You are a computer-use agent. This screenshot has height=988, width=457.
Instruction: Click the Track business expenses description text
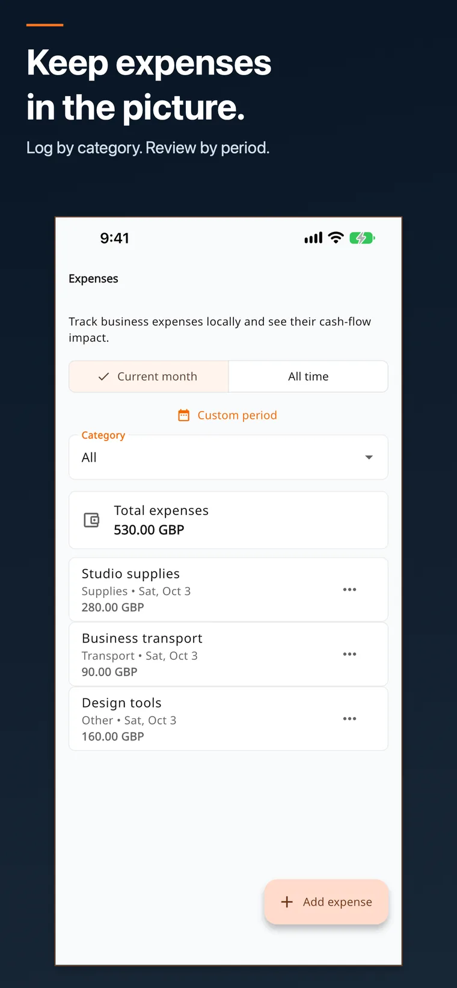tap(220, 329)
